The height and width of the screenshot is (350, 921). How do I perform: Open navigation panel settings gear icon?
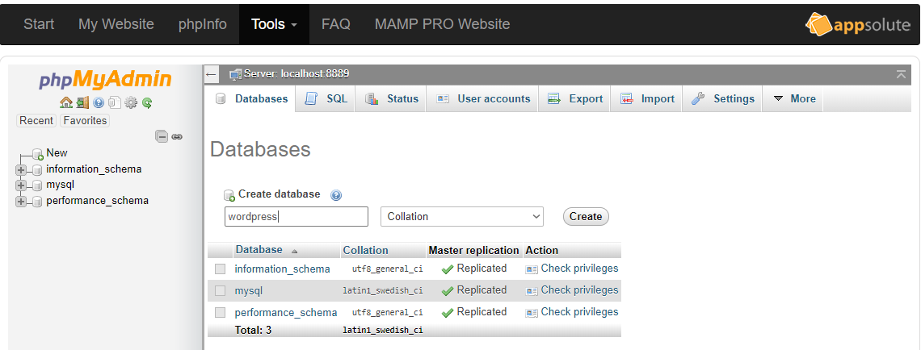131,102
